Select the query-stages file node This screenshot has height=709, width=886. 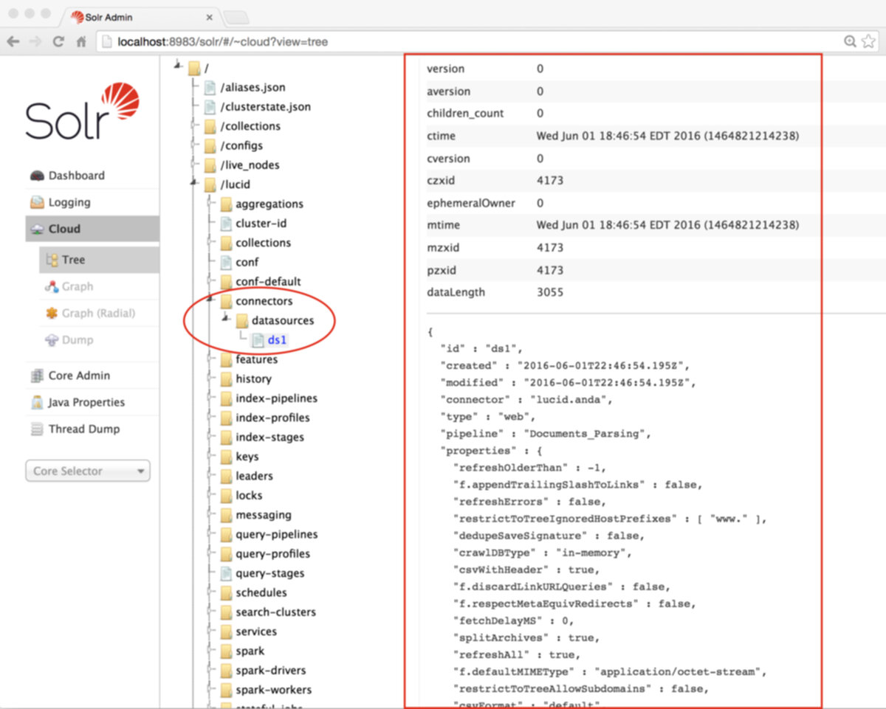269,573
